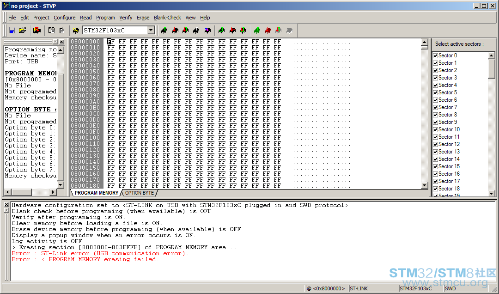This screenshot has width=499, height=294.
Task: Erase current tab using white-arrow chip icon
Action: pos(196,30)
